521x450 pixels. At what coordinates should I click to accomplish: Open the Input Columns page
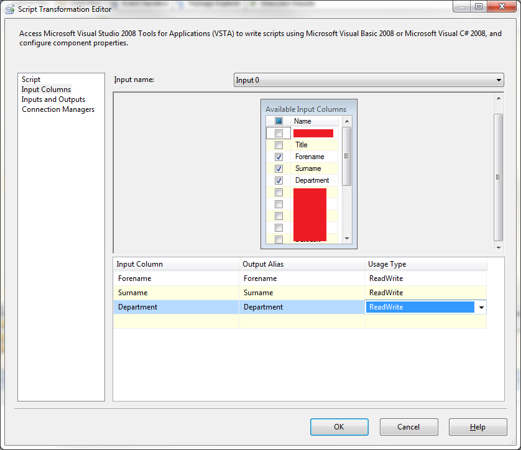pyautogui.click(x=46, y=90)
